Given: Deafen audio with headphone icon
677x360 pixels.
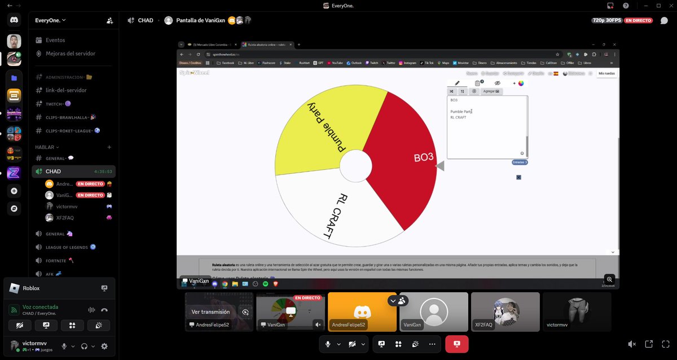Looking at the screenshot, I should point(84,346).
